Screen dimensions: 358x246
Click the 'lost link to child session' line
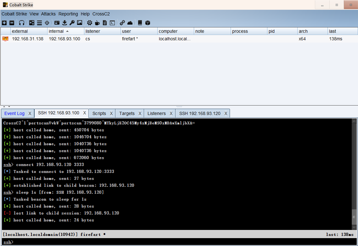(62, 213)
